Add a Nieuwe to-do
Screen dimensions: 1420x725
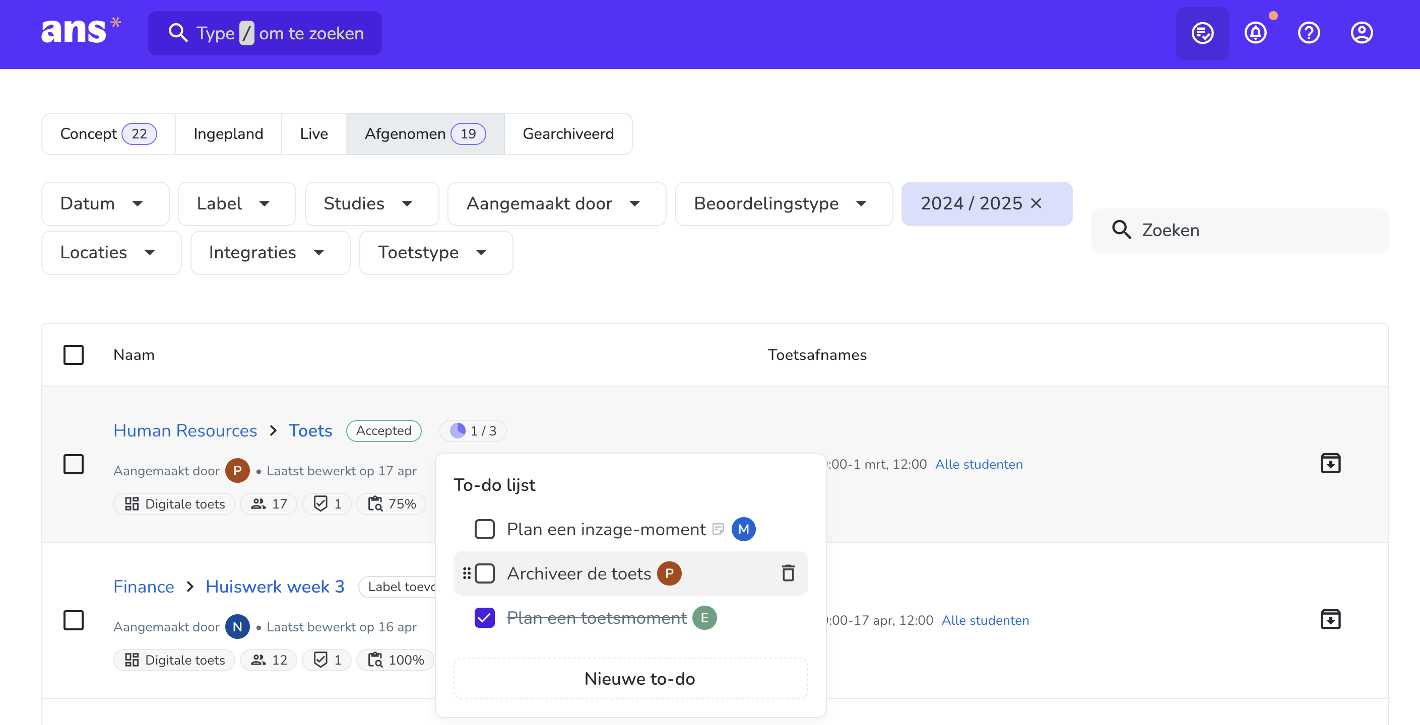[x=630, y=678]
